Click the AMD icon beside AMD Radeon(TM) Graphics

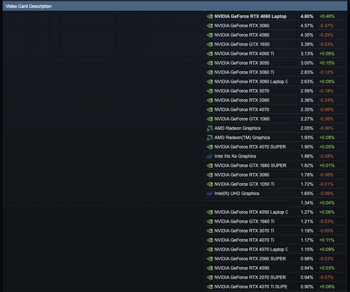[210, 138]
